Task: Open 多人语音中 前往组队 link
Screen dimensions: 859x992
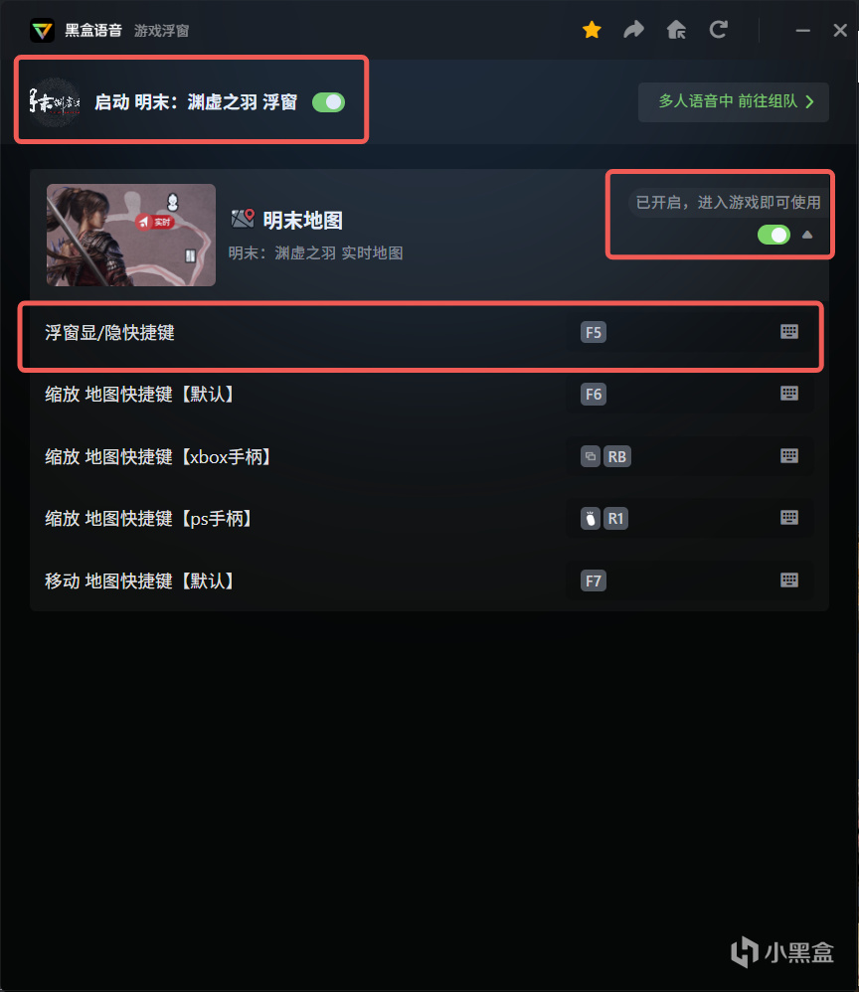Action: point(734,101)
